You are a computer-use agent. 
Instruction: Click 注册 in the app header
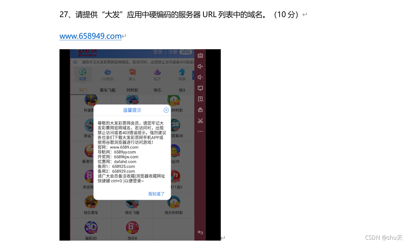pos(173,52)
